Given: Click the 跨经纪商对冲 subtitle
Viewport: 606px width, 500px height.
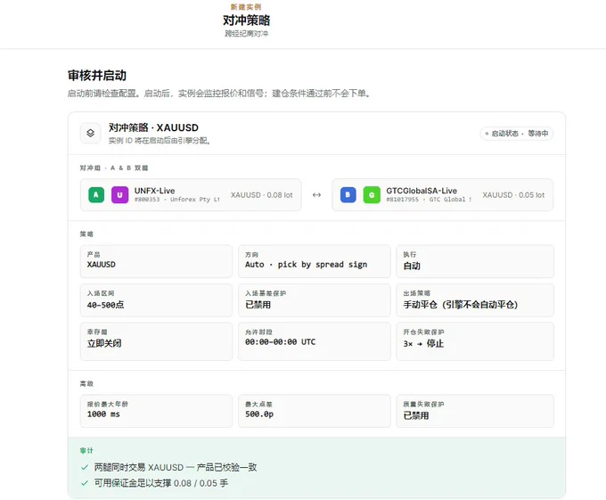Looking at the screenshot, I should pyautogui.click(x=246, y=34).
